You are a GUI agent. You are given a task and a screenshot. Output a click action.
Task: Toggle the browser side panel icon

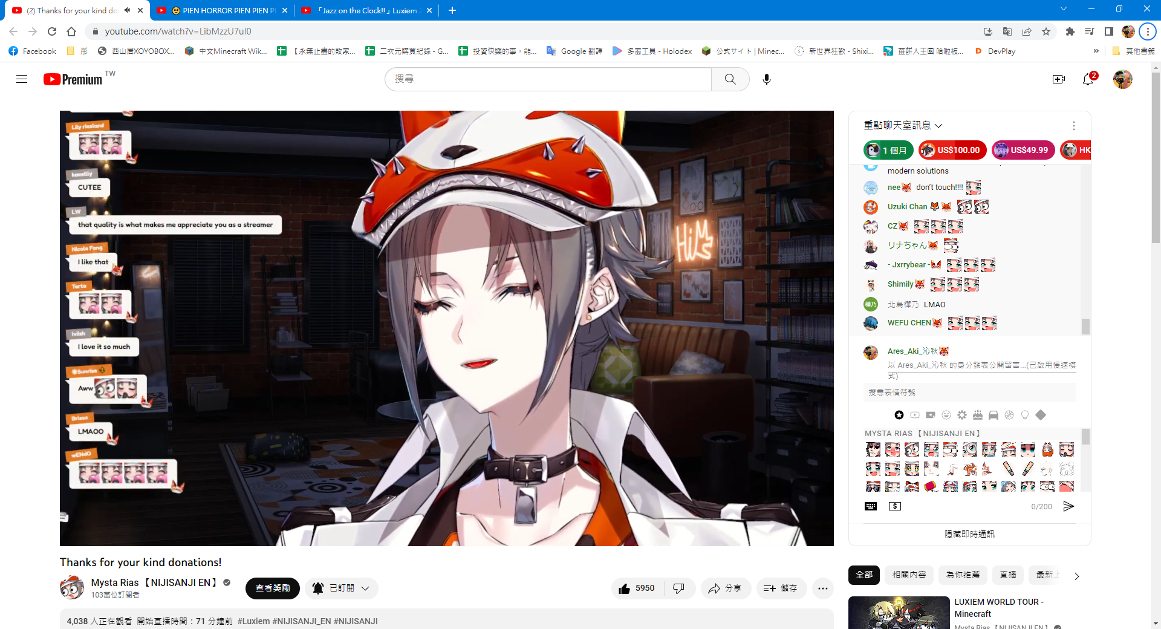(x=1109, y=31)
